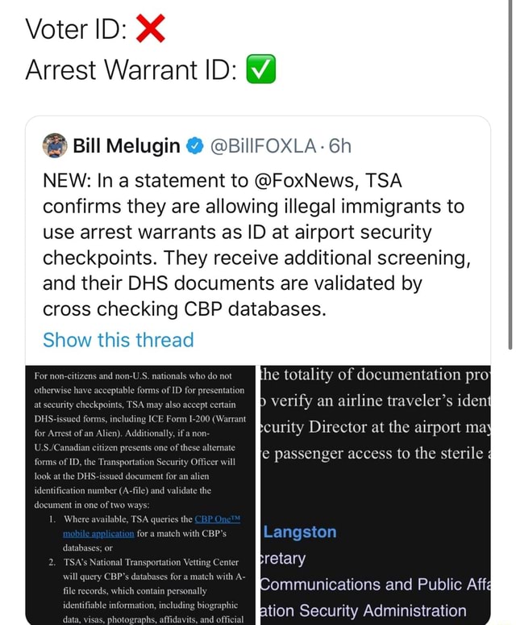Click Show this thread
This screenshot has width=516, height=625.
pos(119,340)
